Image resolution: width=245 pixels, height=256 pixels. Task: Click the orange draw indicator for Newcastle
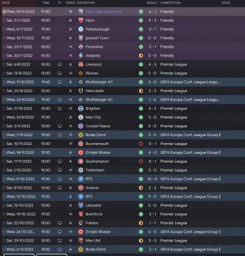pos(141,91)
